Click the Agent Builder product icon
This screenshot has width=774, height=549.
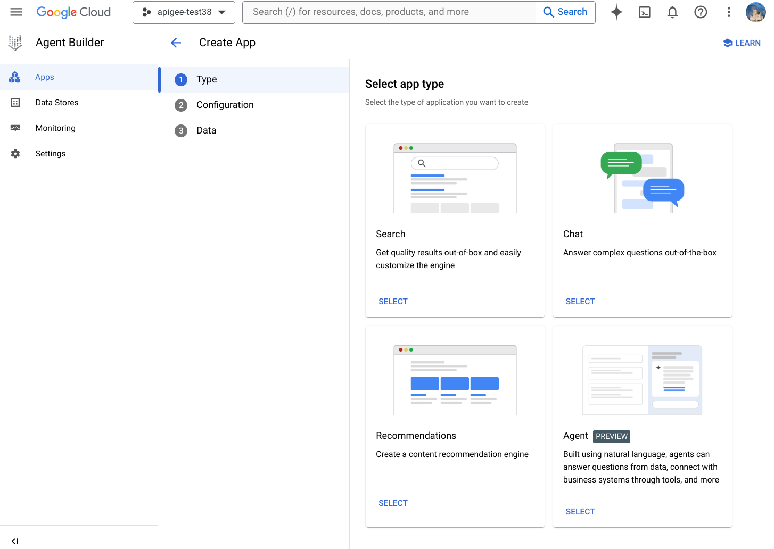click(15, 43)
